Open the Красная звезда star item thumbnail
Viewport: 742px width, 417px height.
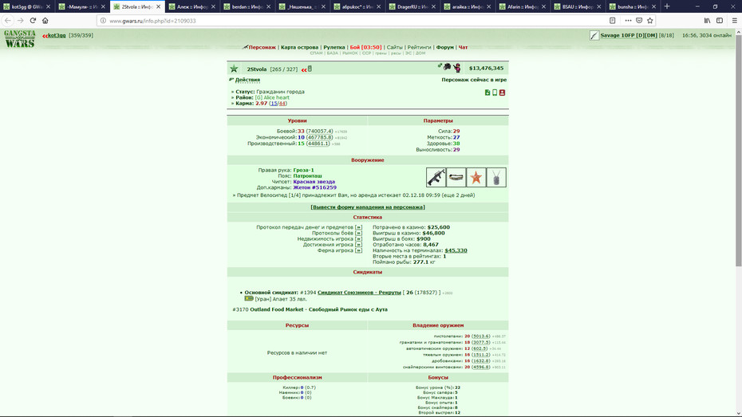476,177
